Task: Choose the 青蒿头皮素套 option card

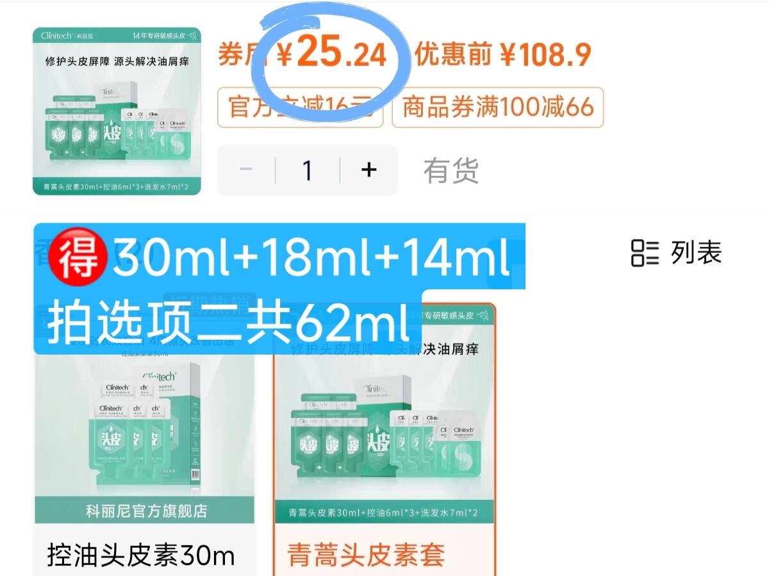Action: pyautogui.click(x=384, y=440)
